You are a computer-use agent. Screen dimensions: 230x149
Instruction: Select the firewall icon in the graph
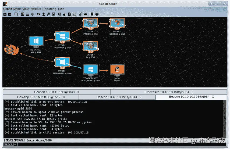point(12,50)
